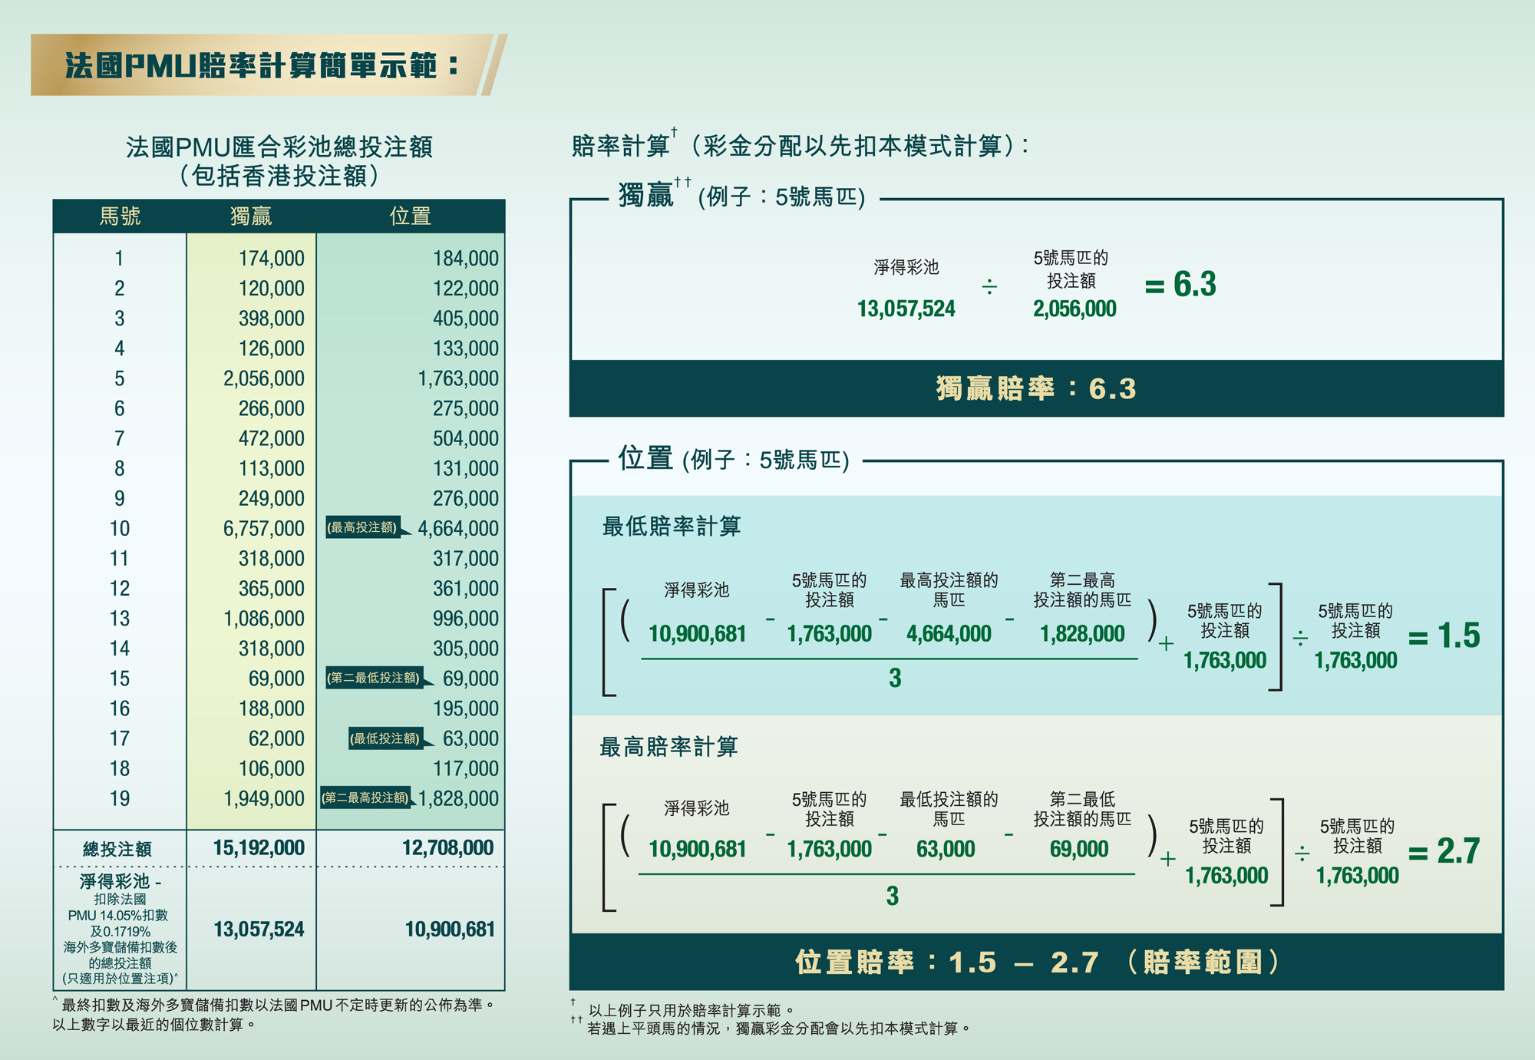Click the 獨贏賠率：6.3 banner
The height and width of the screenshot is (1060, 1535).
(1035, 388)
